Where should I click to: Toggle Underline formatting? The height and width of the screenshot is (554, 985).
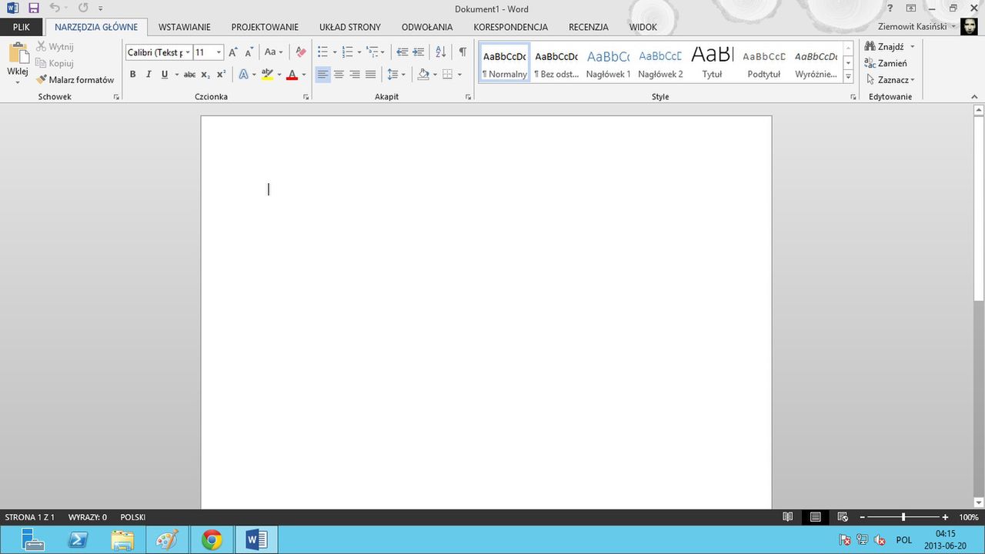[x=164, y=75]
